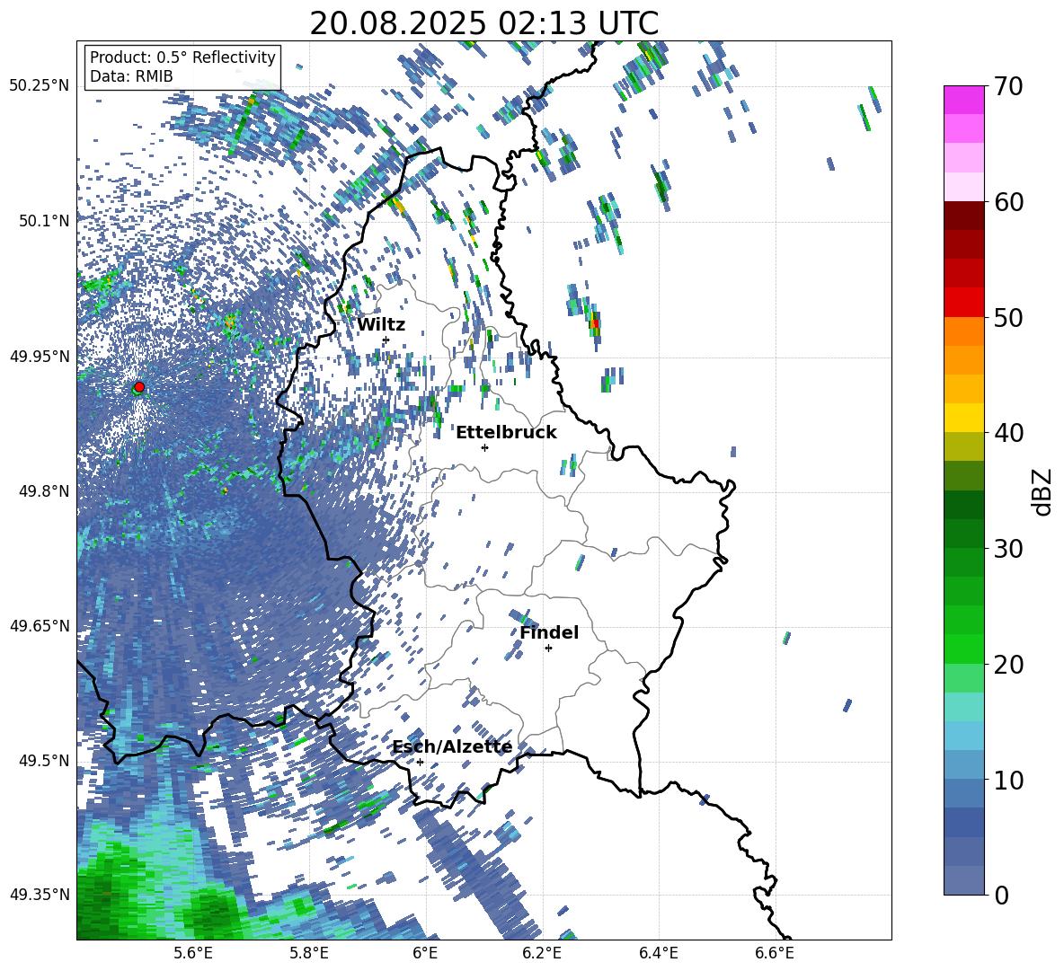Click the 70 dBZ colorbar label
The height and width of the screenshot is (971, 1064).
pyautogui.click(x=1007, y=86)
